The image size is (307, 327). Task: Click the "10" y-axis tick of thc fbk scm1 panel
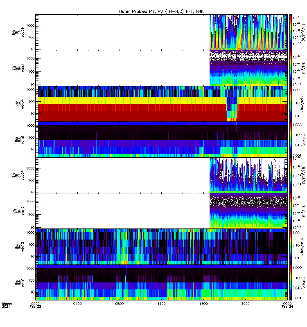32,292
